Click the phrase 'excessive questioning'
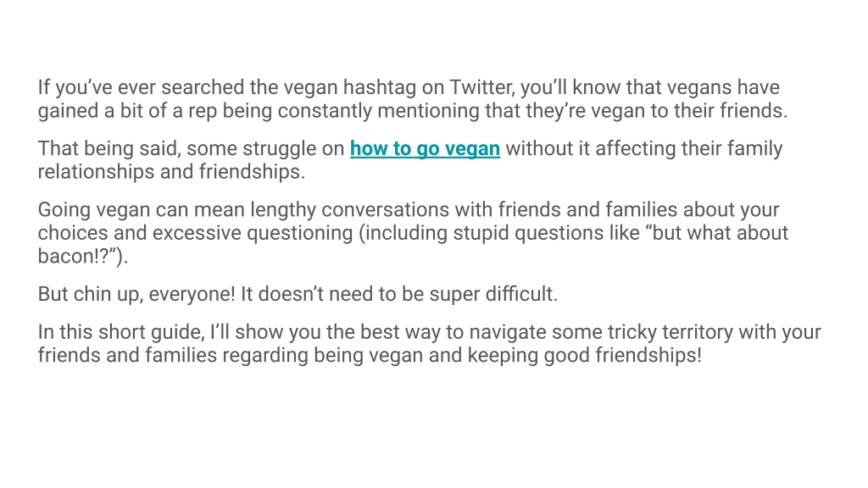Viewport: 868px width, 488px height. 253,234
